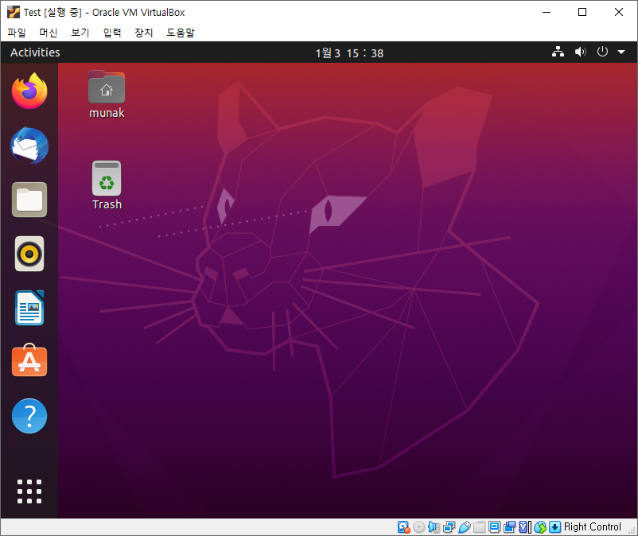Click the mouse integration indicator
The image size is (638, 536).
[x=540, y=527]
